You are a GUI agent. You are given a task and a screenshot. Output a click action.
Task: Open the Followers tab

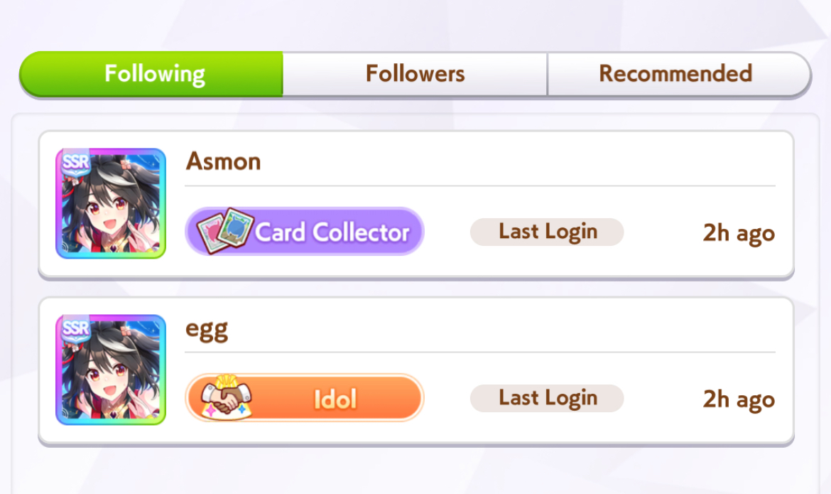[415, 74]
